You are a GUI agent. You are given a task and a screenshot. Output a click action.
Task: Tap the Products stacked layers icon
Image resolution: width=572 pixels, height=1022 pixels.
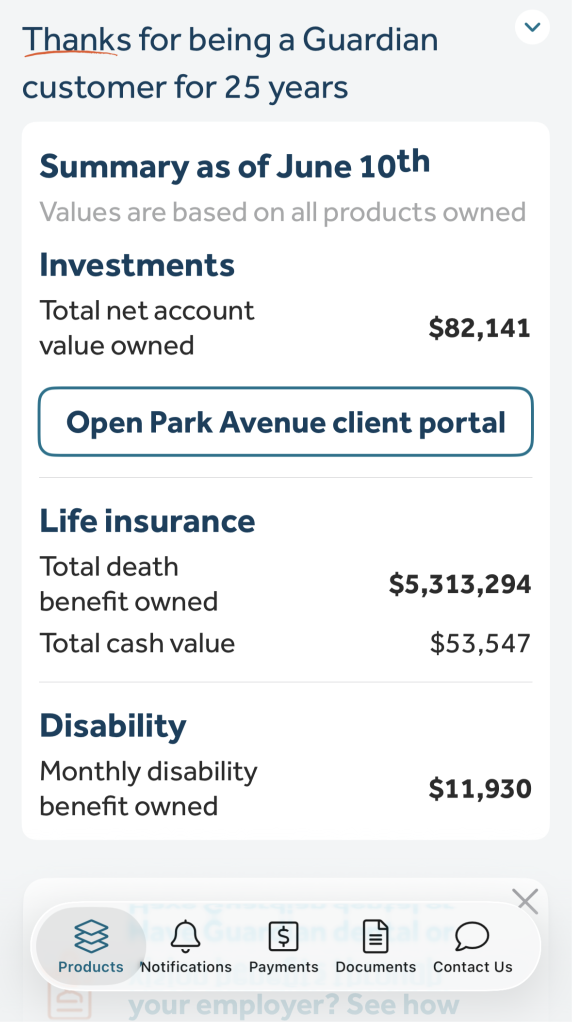(x=91, y=936)
